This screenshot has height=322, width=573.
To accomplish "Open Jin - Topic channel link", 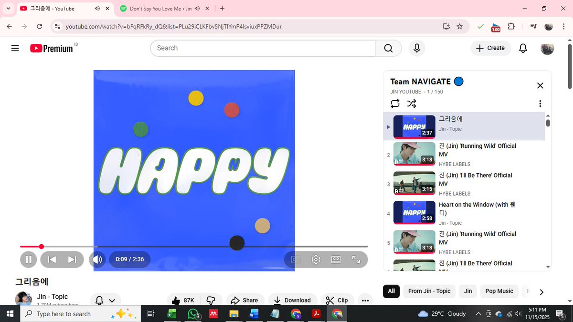I will pyautogui.click(x=53, y=297).
